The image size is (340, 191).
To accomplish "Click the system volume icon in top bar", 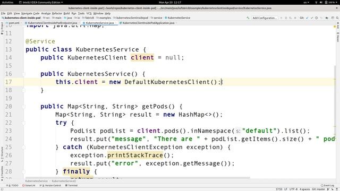I will click(321, 2).
